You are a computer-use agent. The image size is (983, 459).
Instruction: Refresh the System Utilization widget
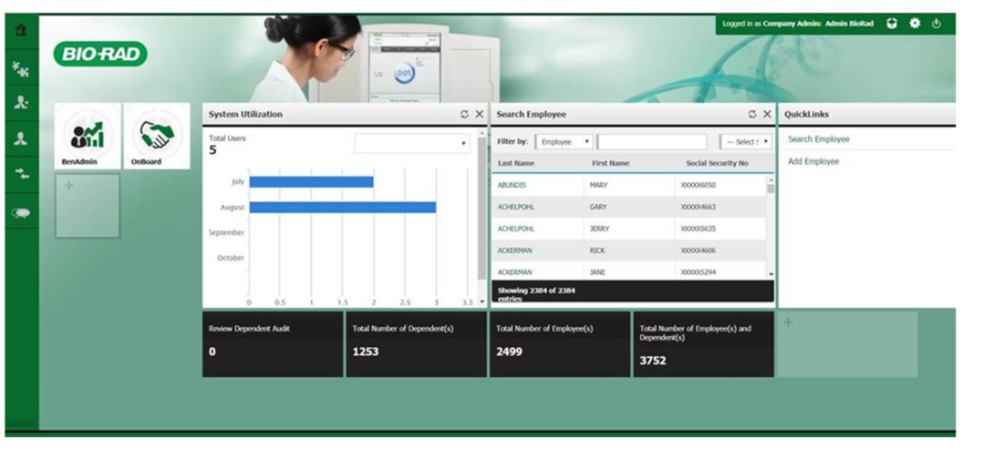[464, 115]
